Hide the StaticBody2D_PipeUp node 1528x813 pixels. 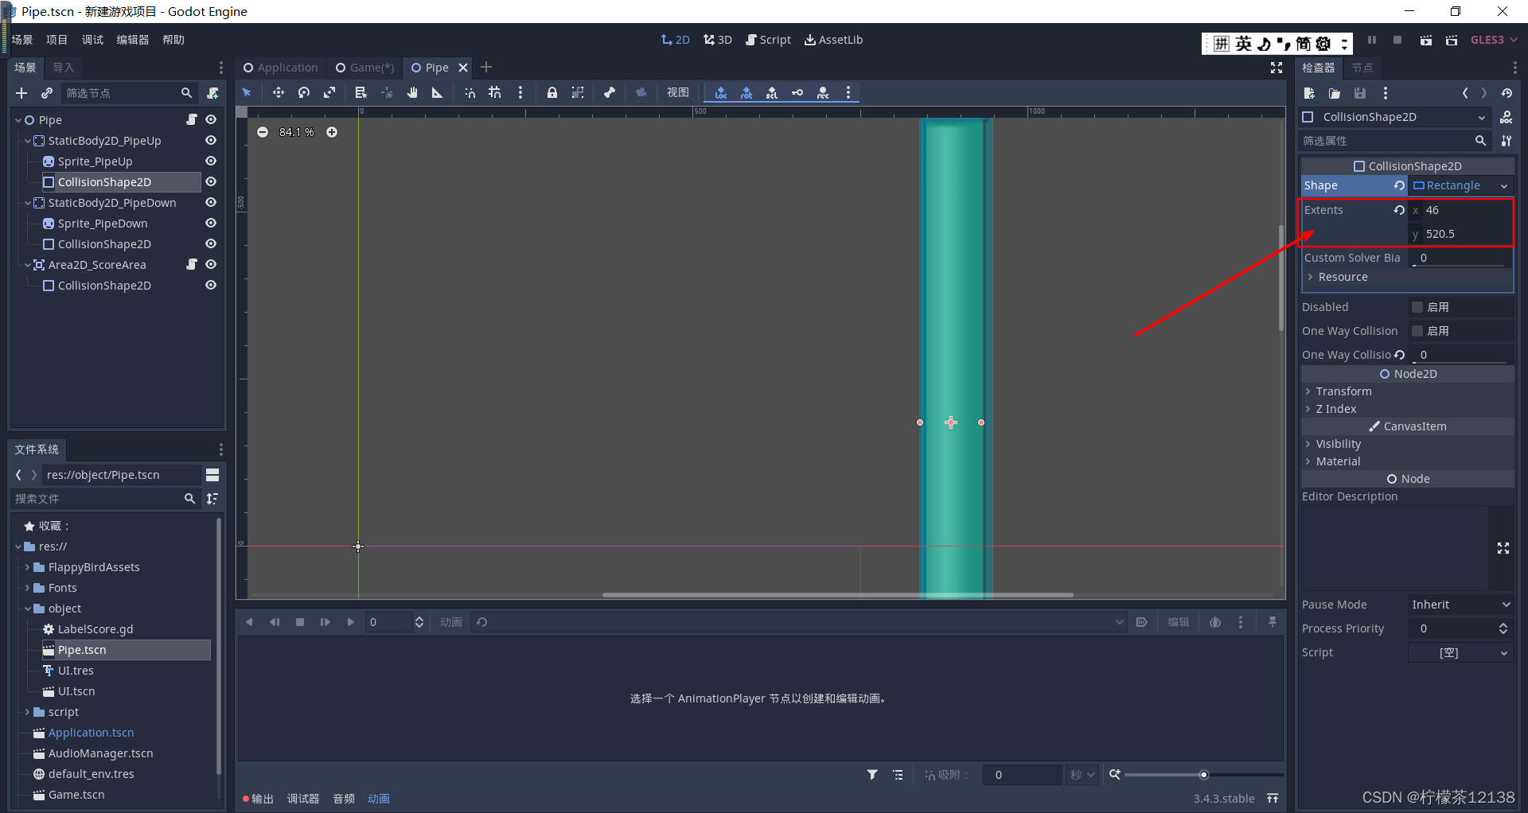pyautogui.click(x=211, y=140)
